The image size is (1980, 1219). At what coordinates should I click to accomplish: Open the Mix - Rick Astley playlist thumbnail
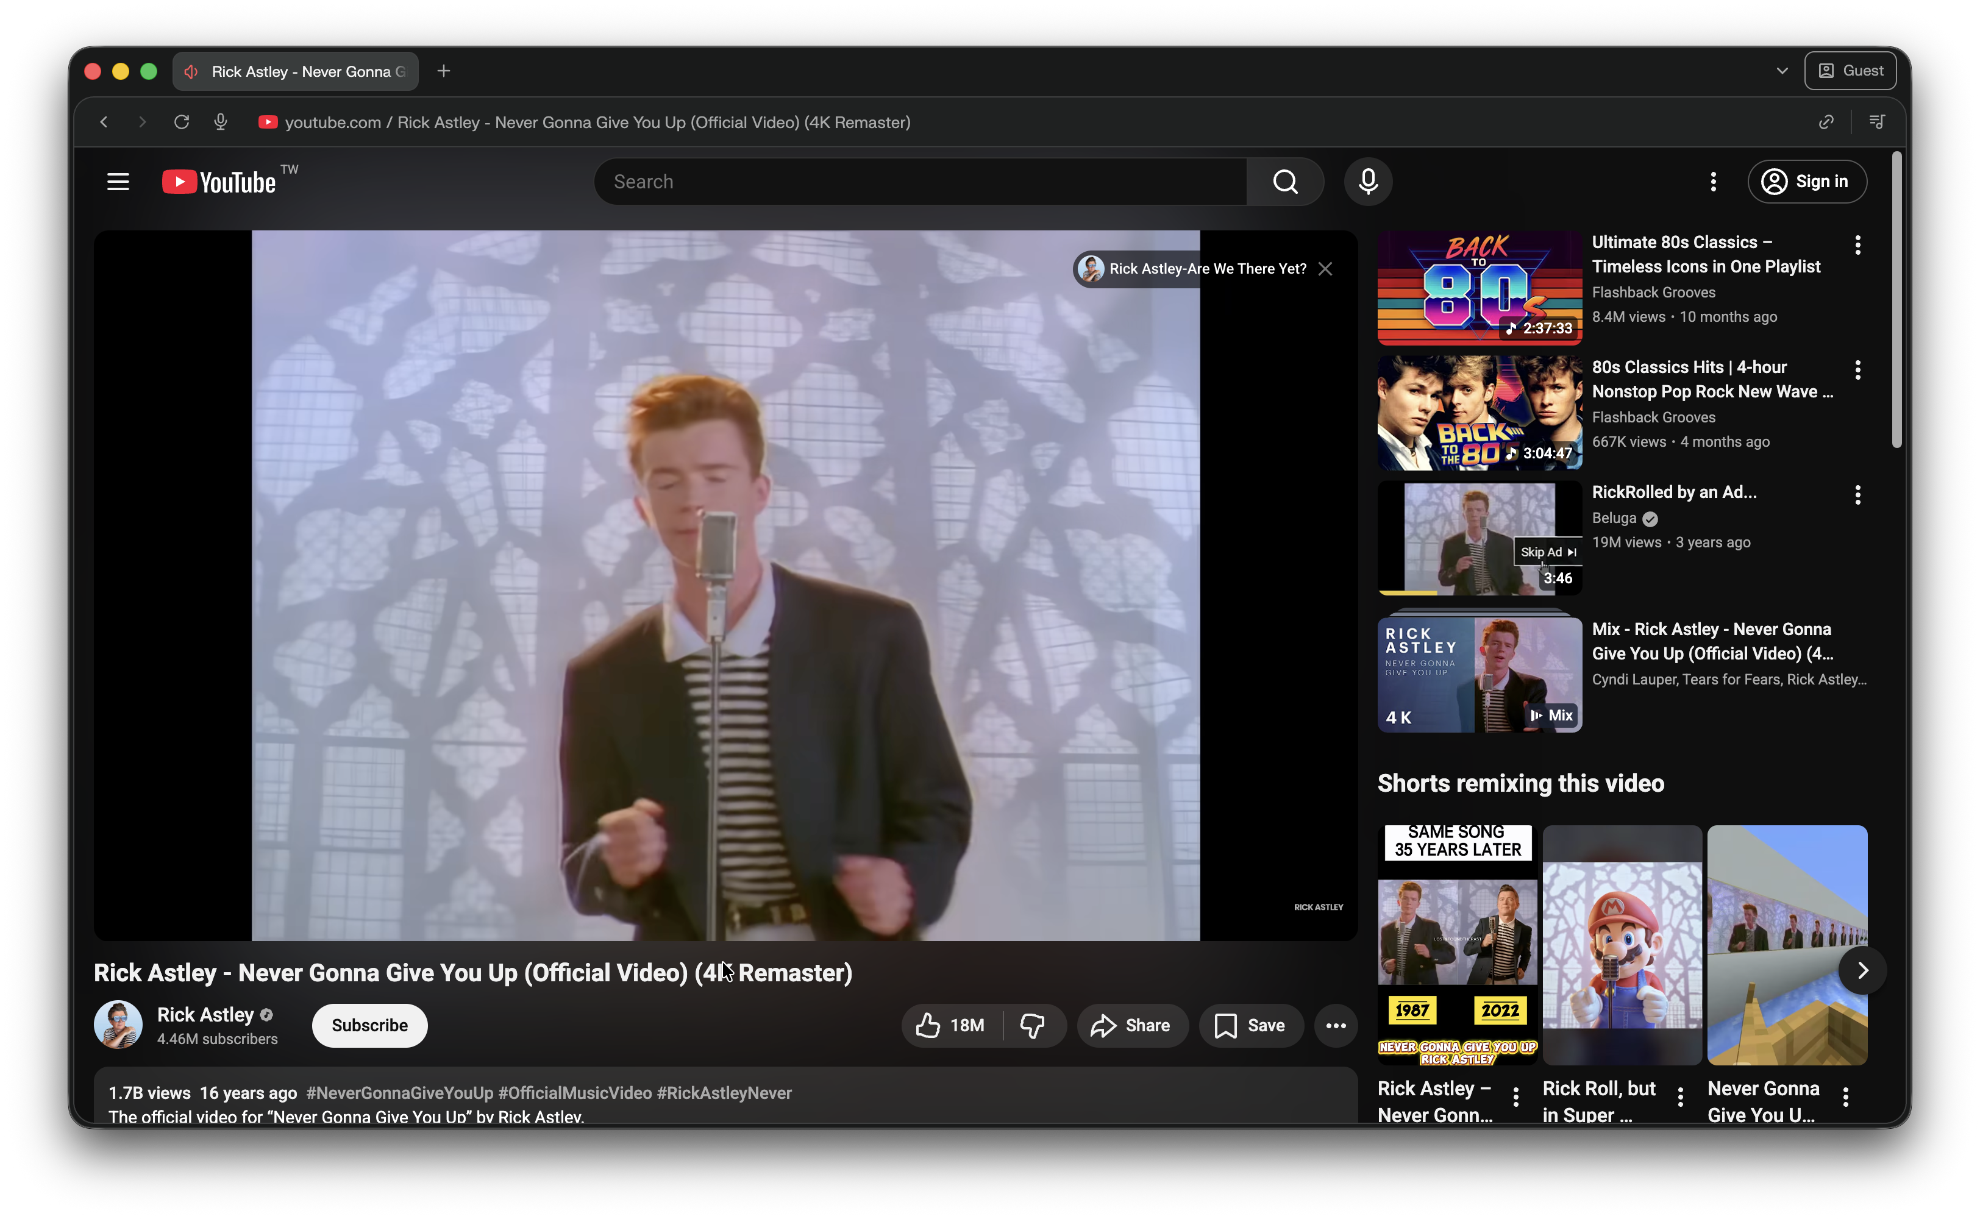click(1480, 674)
